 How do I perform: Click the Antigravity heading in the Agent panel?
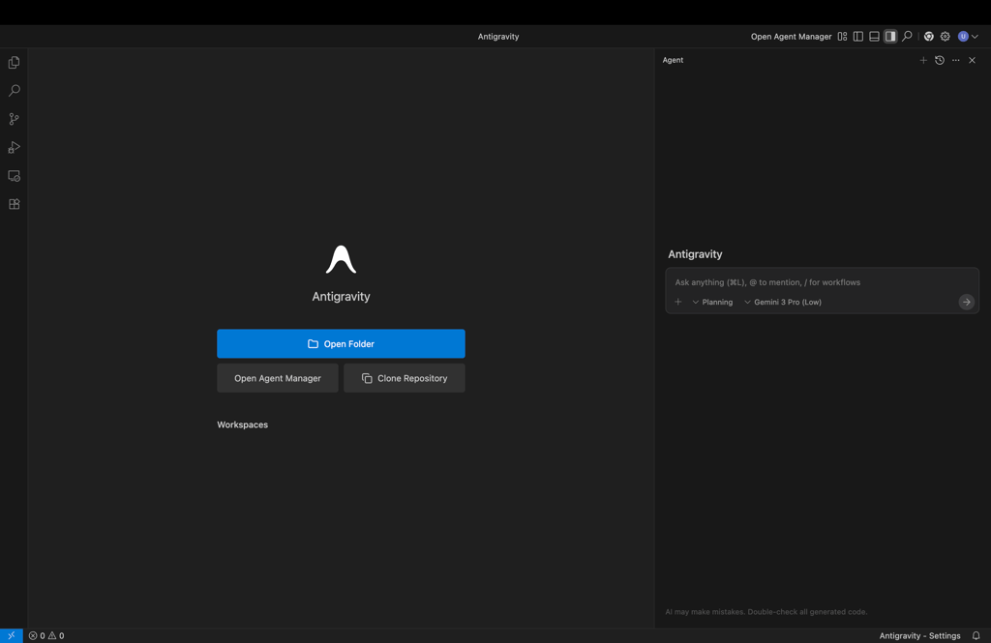coord(695,254)
